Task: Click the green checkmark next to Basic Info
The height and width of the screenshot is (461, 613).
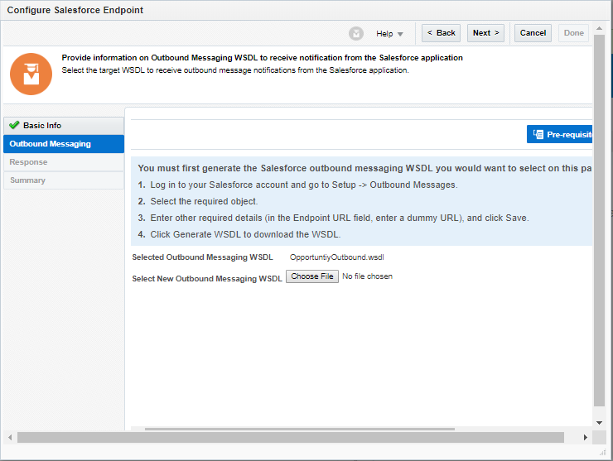Action: (x=14, y=126)
